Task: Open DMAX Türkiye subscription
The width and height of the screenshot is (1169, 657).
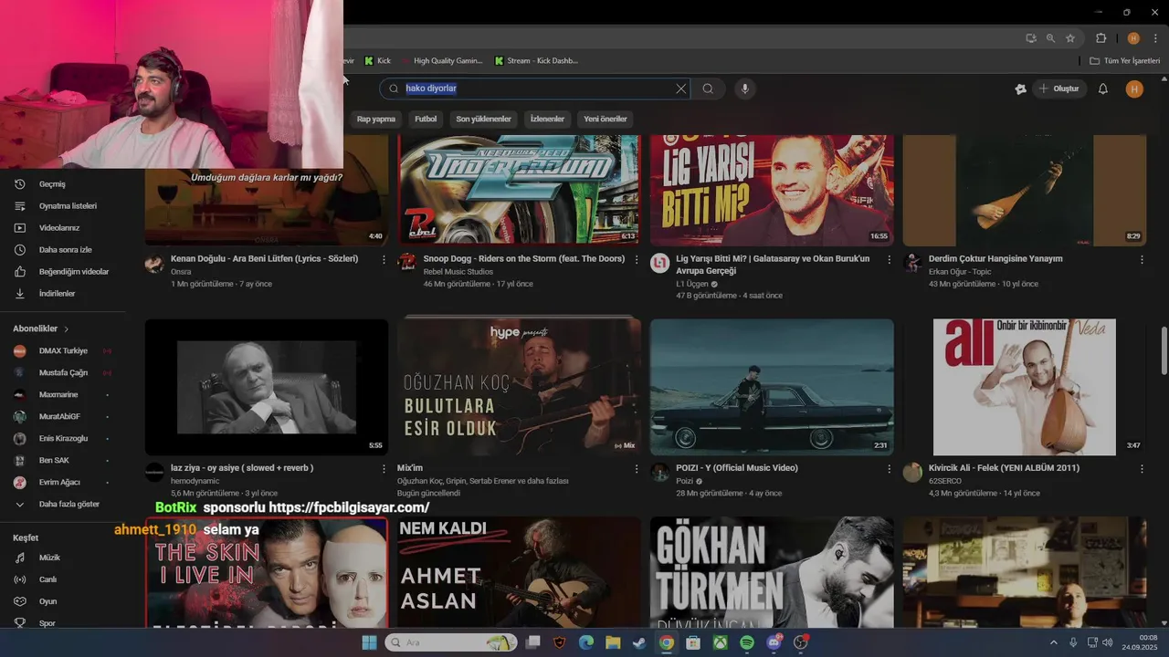Action: tap(64, 350)
